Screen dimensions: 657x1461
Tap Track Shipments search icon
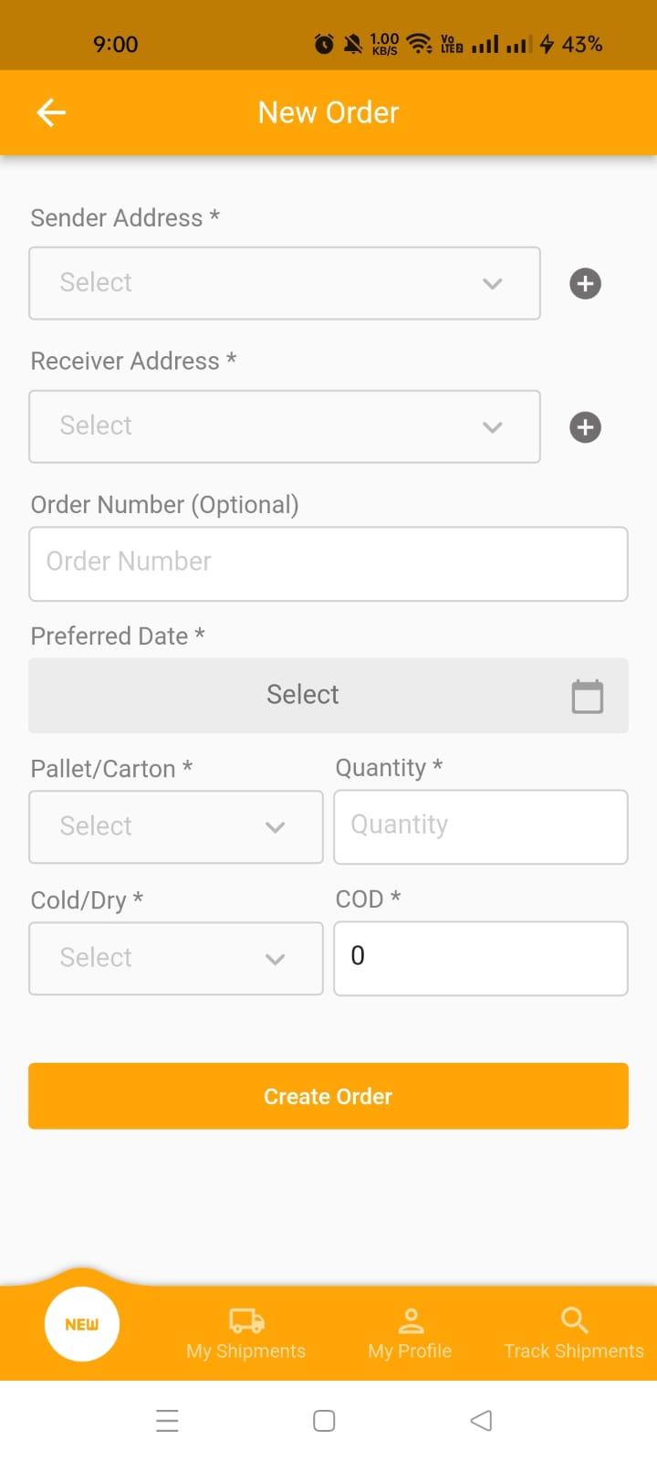click(574, 1320)
